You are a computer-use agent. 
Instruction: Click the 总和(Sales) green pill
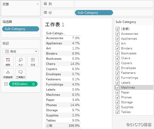(23, 84)
